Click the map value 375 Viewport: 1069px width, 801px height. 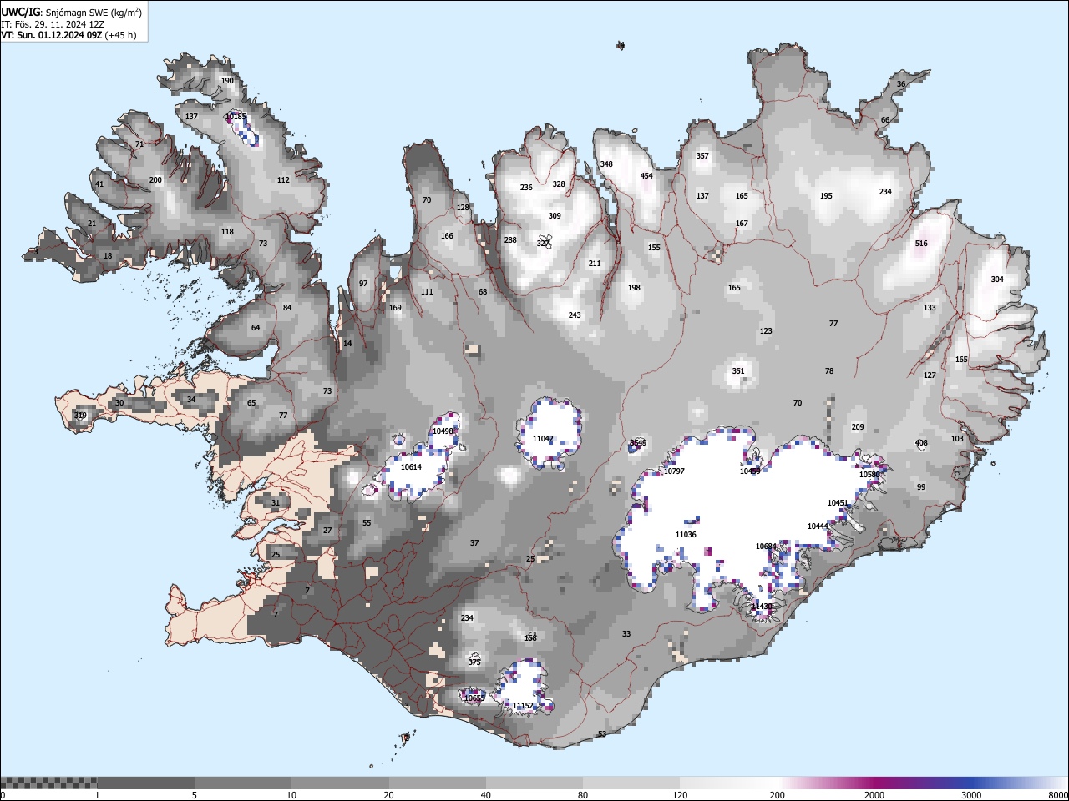[474, 662]
